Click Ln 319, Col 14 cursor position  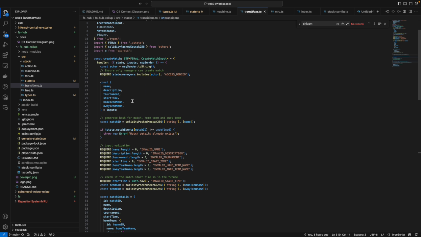point(341,235)
